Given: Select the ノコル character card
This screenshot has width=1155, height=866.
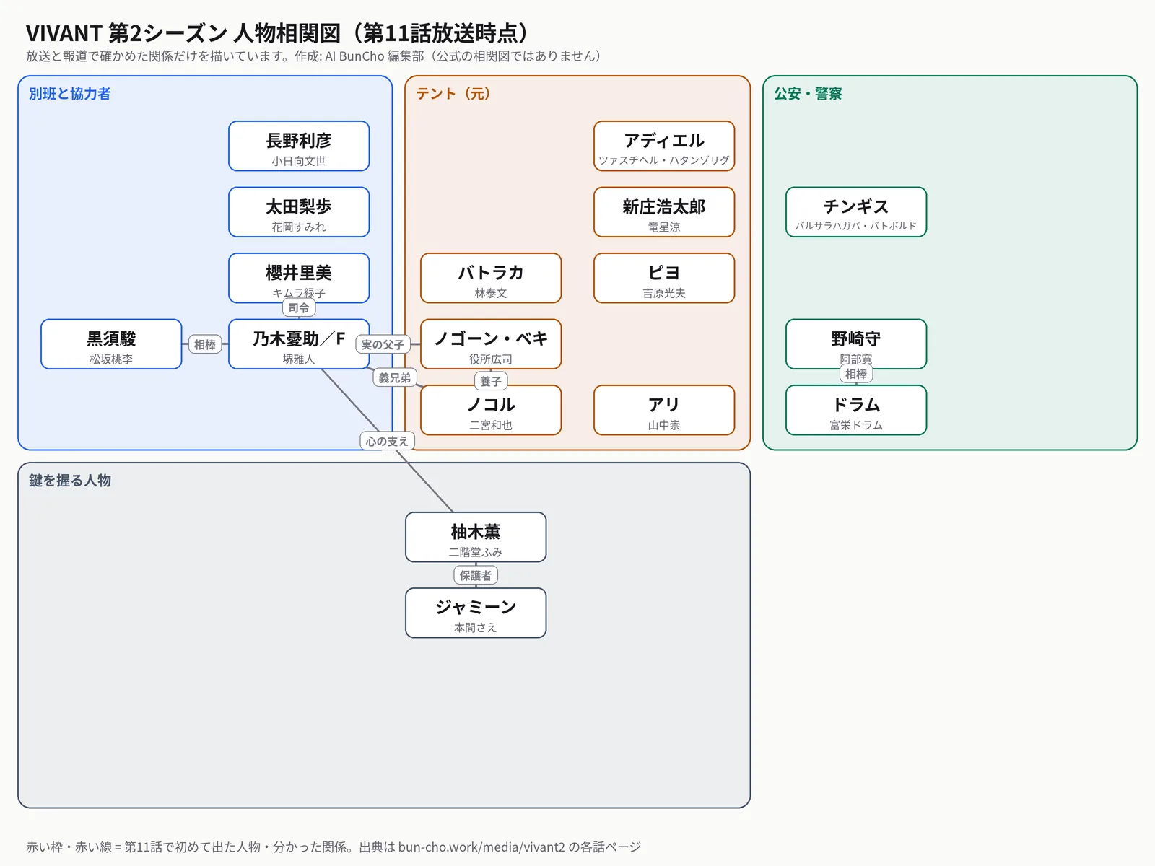Looking at the screenshot, I should pos(491,410).
